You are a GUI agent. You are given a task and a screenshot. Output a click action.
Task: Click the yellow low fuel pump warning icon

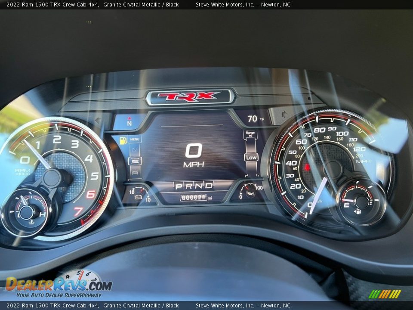(123, 140)
